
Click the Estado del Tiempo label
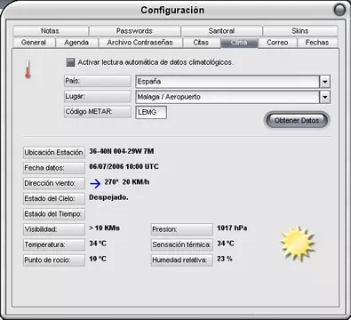point(54,214)
